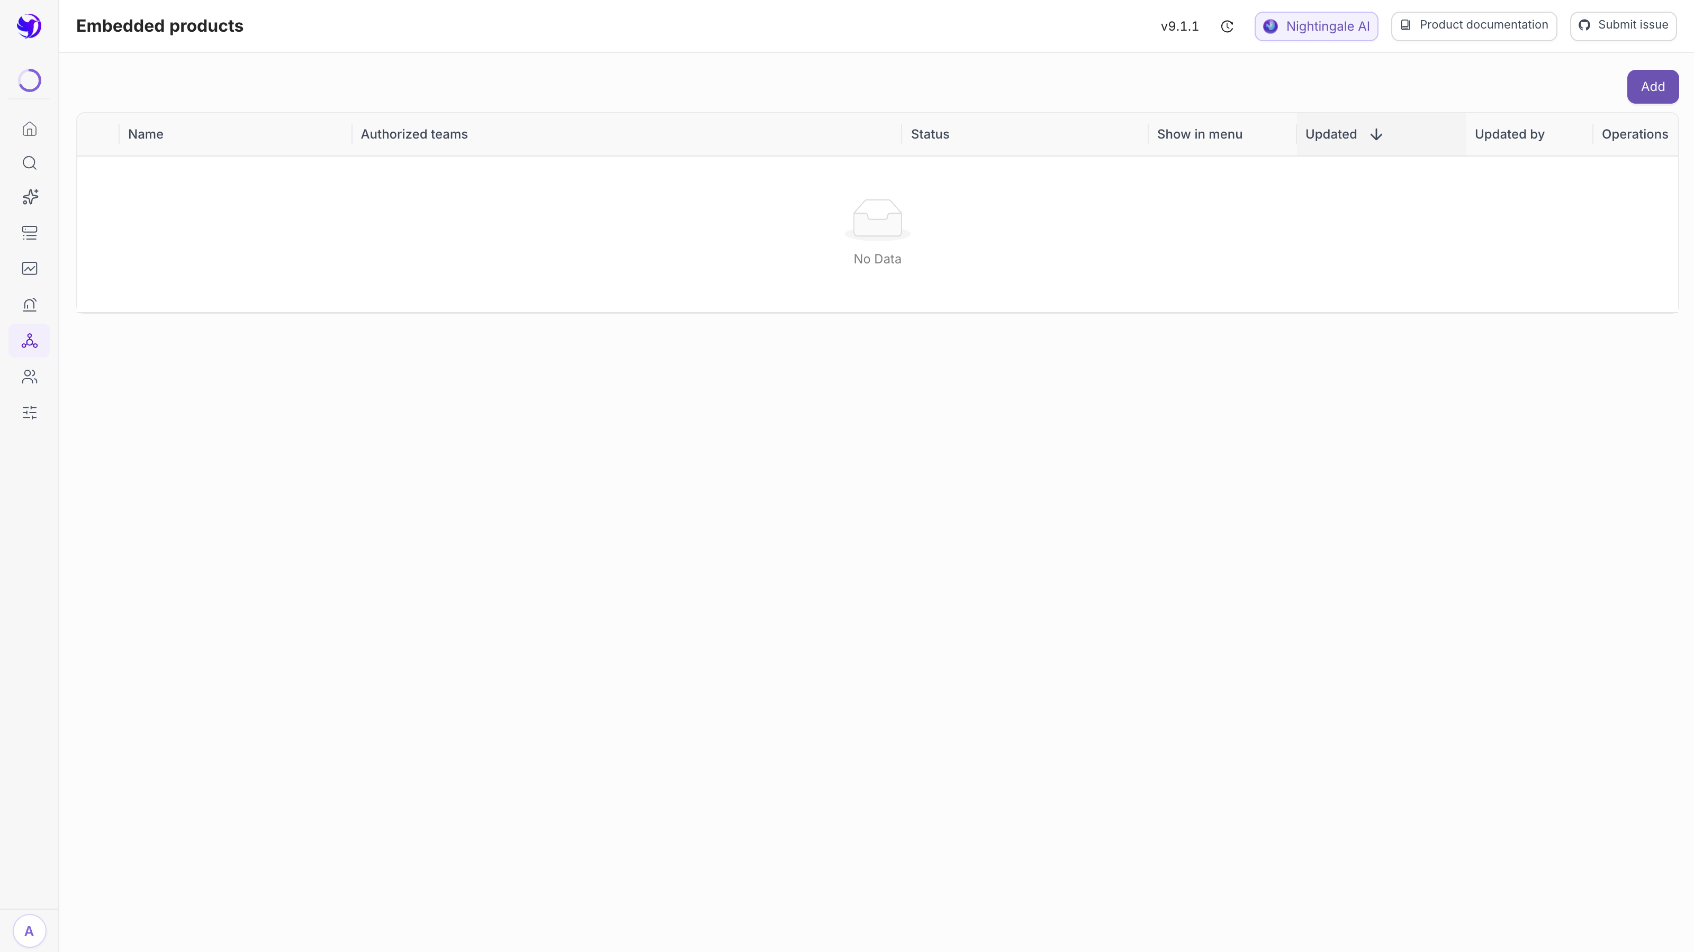This screenshot has width=1694, height=952.
Task: Open the Search magnifier sidebar icon
Action: (x=30, y=163)
